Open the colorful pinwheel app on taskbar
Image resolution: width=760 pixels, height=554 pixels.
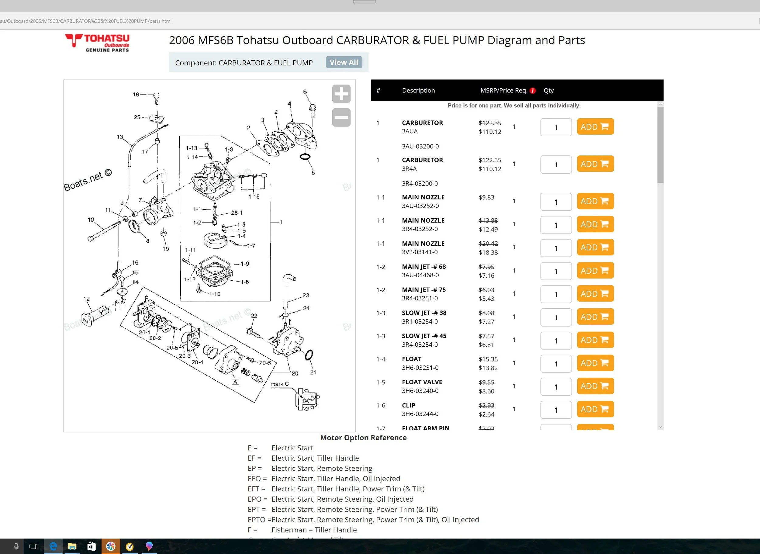pos(111,546)
